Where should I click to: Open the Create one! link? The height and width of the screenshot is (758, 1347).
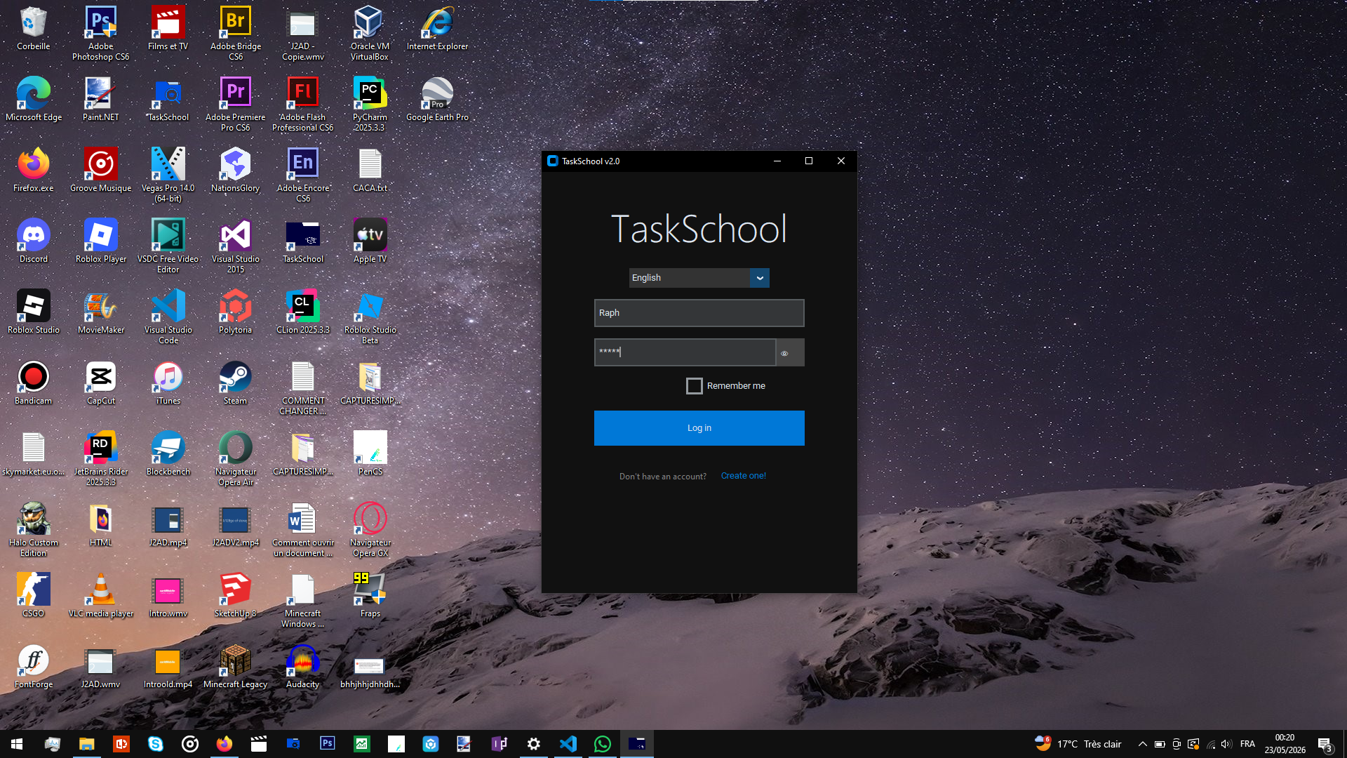click(x=743, y=476)
